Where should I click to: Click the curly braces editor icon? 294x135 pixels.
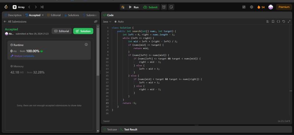point(279,22)
